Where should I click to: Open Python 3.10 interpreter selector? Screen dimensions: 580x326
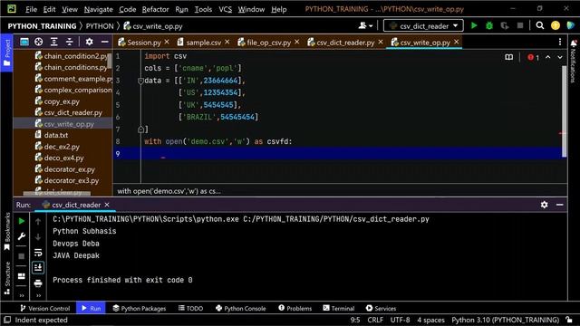(x=505, y=320)
